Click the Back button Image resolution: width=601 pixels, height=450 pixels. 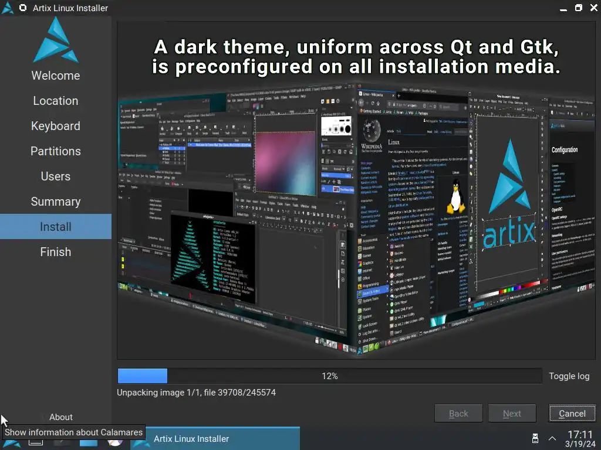coord(458,413)
